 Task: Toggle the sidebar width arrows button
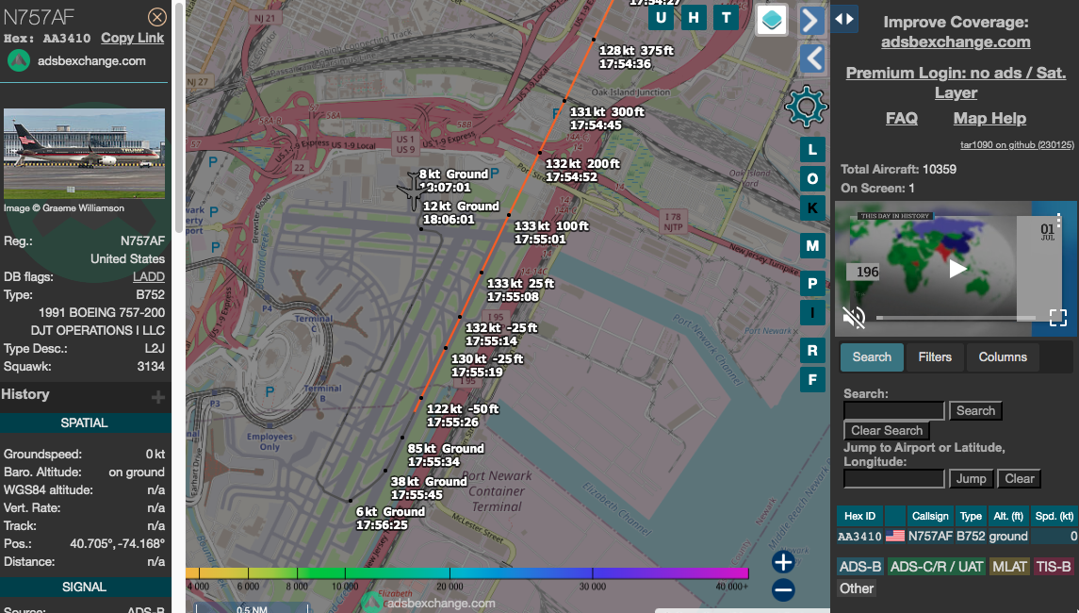(x=844, y=19)
